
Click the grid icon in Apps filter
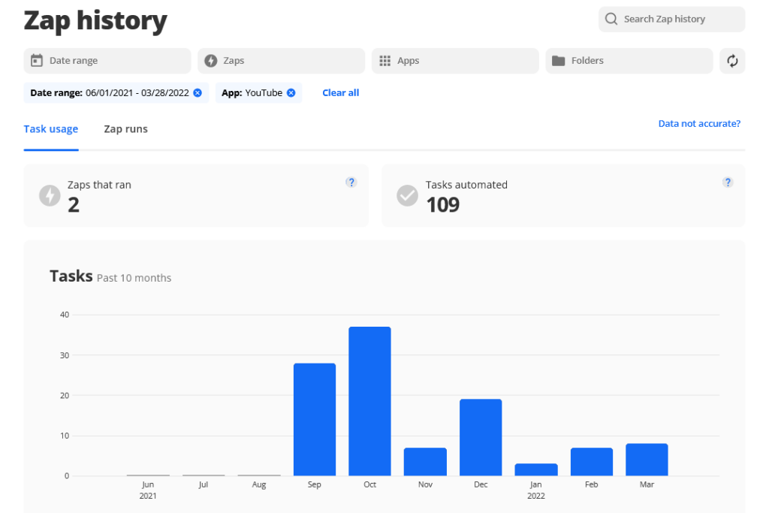[385, 60]
